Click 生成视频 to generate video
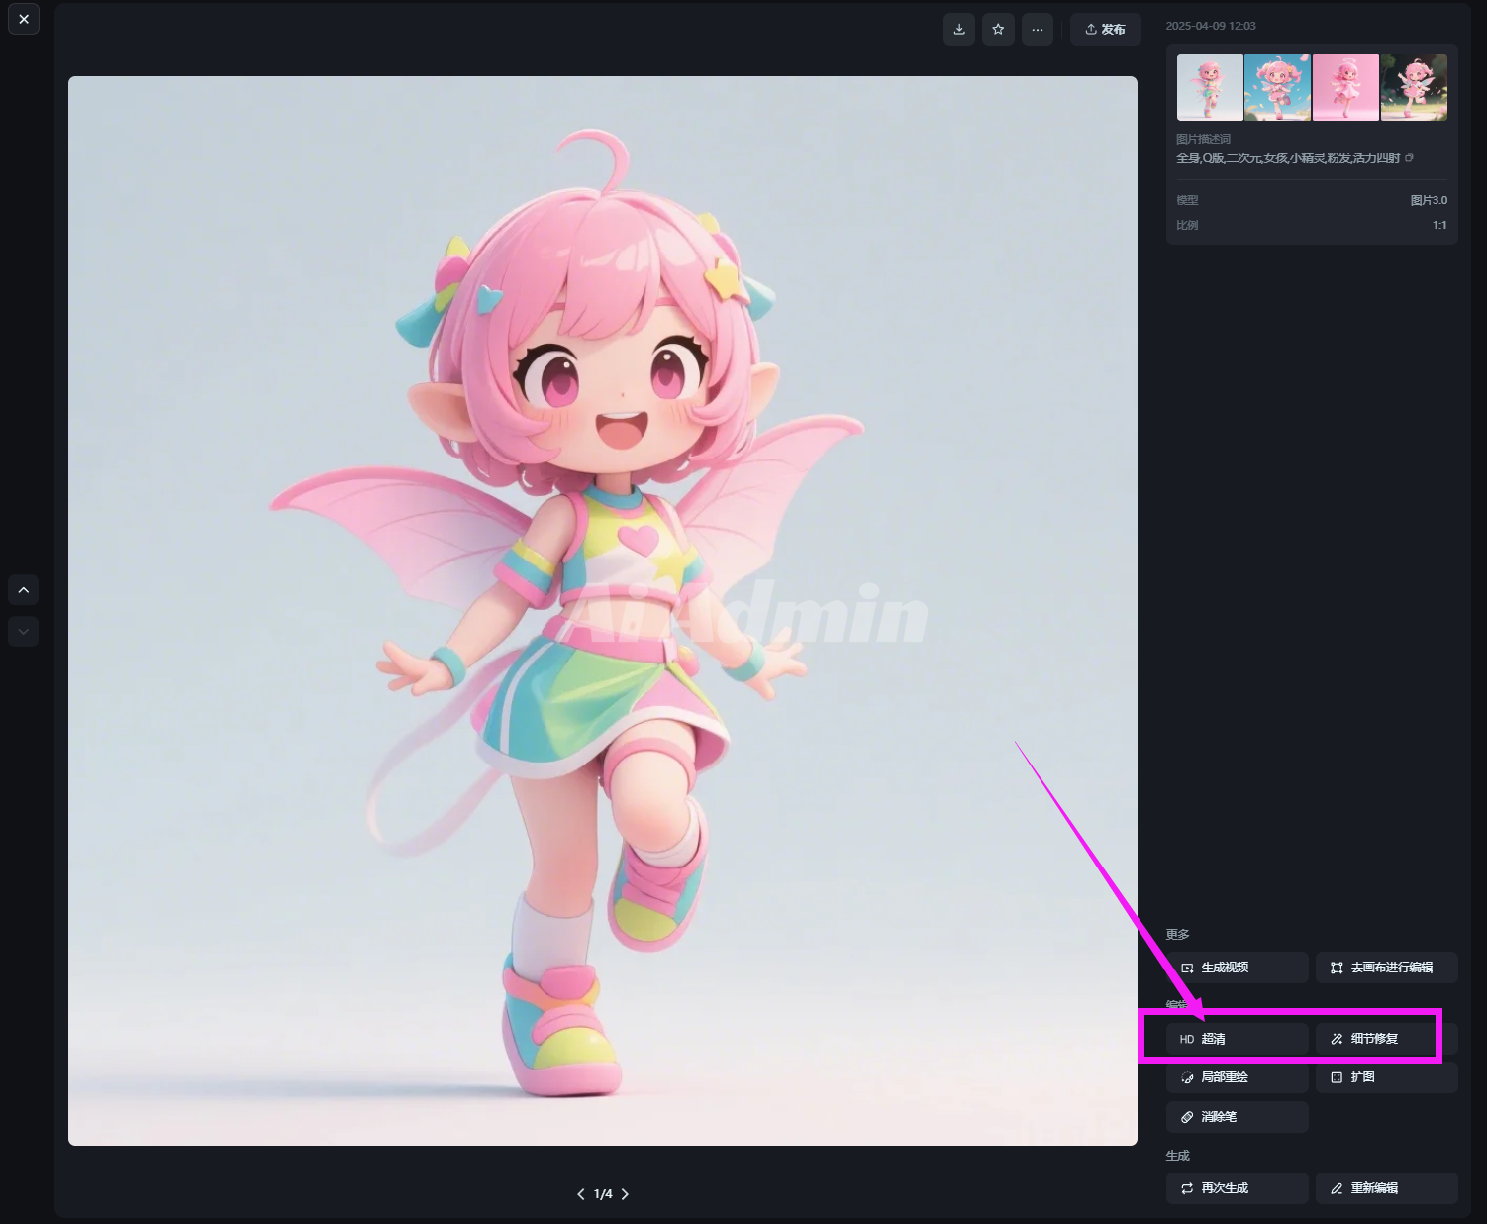This screenshot has height=1224, width=1487. coord(1237,968)
